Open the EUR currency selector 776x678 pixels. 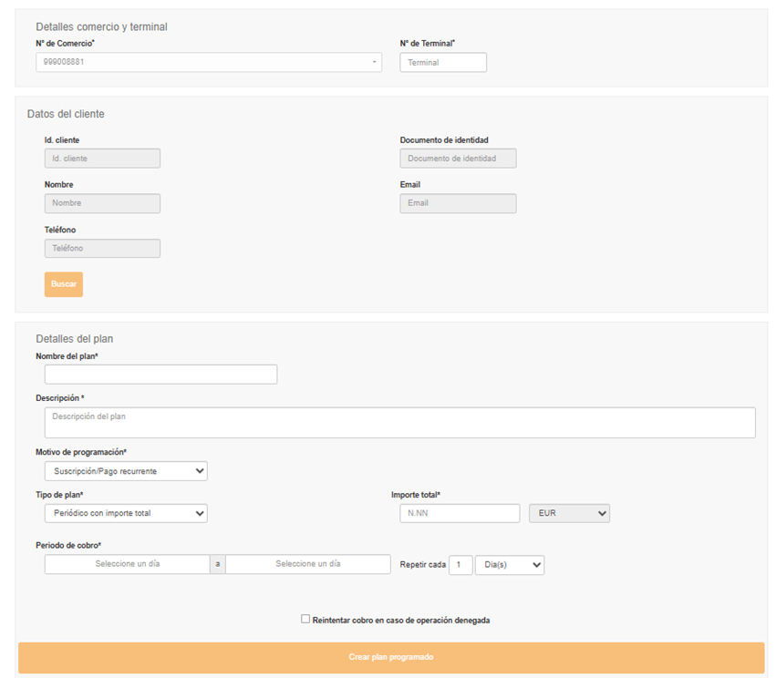(569, 513)
